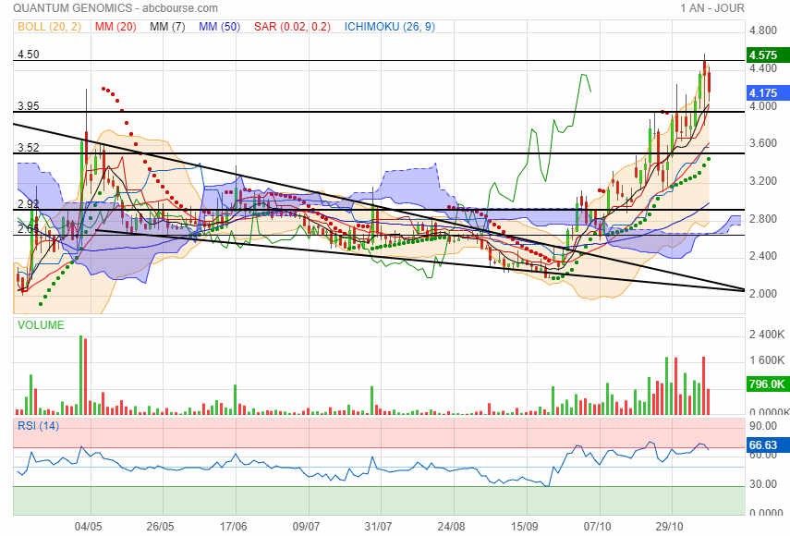
Task: Click the 30.00 RSI axis value
Action: click(x=763, y=484)
